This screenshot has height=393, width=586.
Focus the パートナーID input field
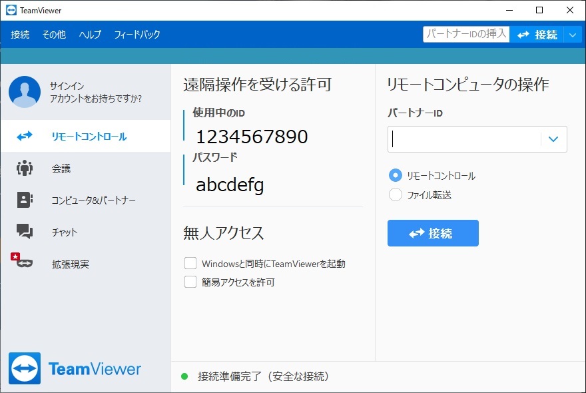[465, 139]
